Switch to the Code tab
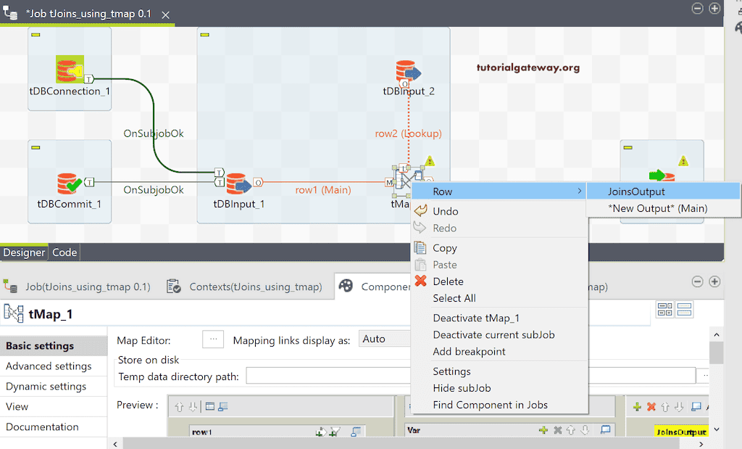 (x=64, y=252)
